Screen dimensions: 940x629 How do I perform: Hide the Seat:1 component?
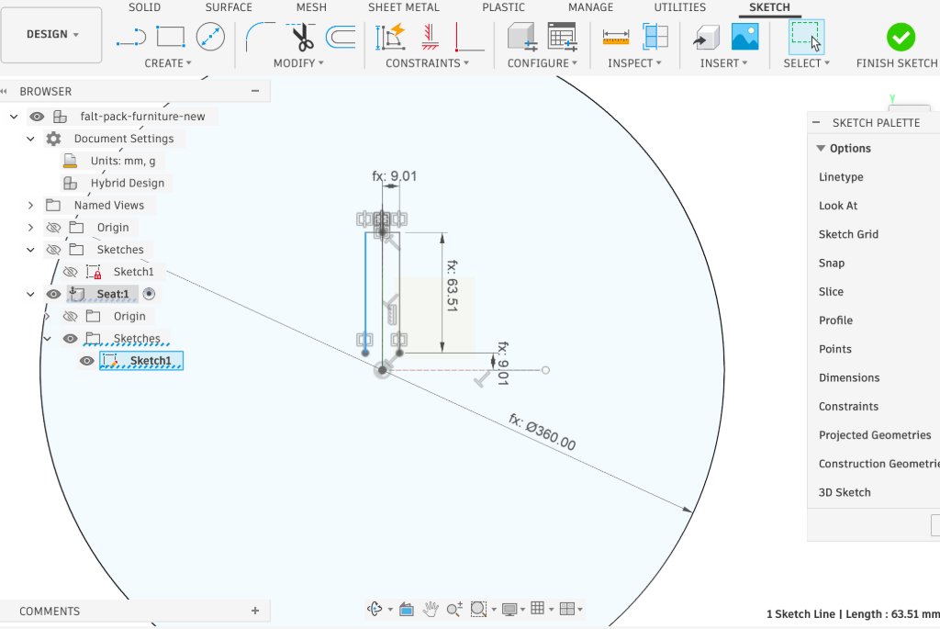tap(53, 294)
